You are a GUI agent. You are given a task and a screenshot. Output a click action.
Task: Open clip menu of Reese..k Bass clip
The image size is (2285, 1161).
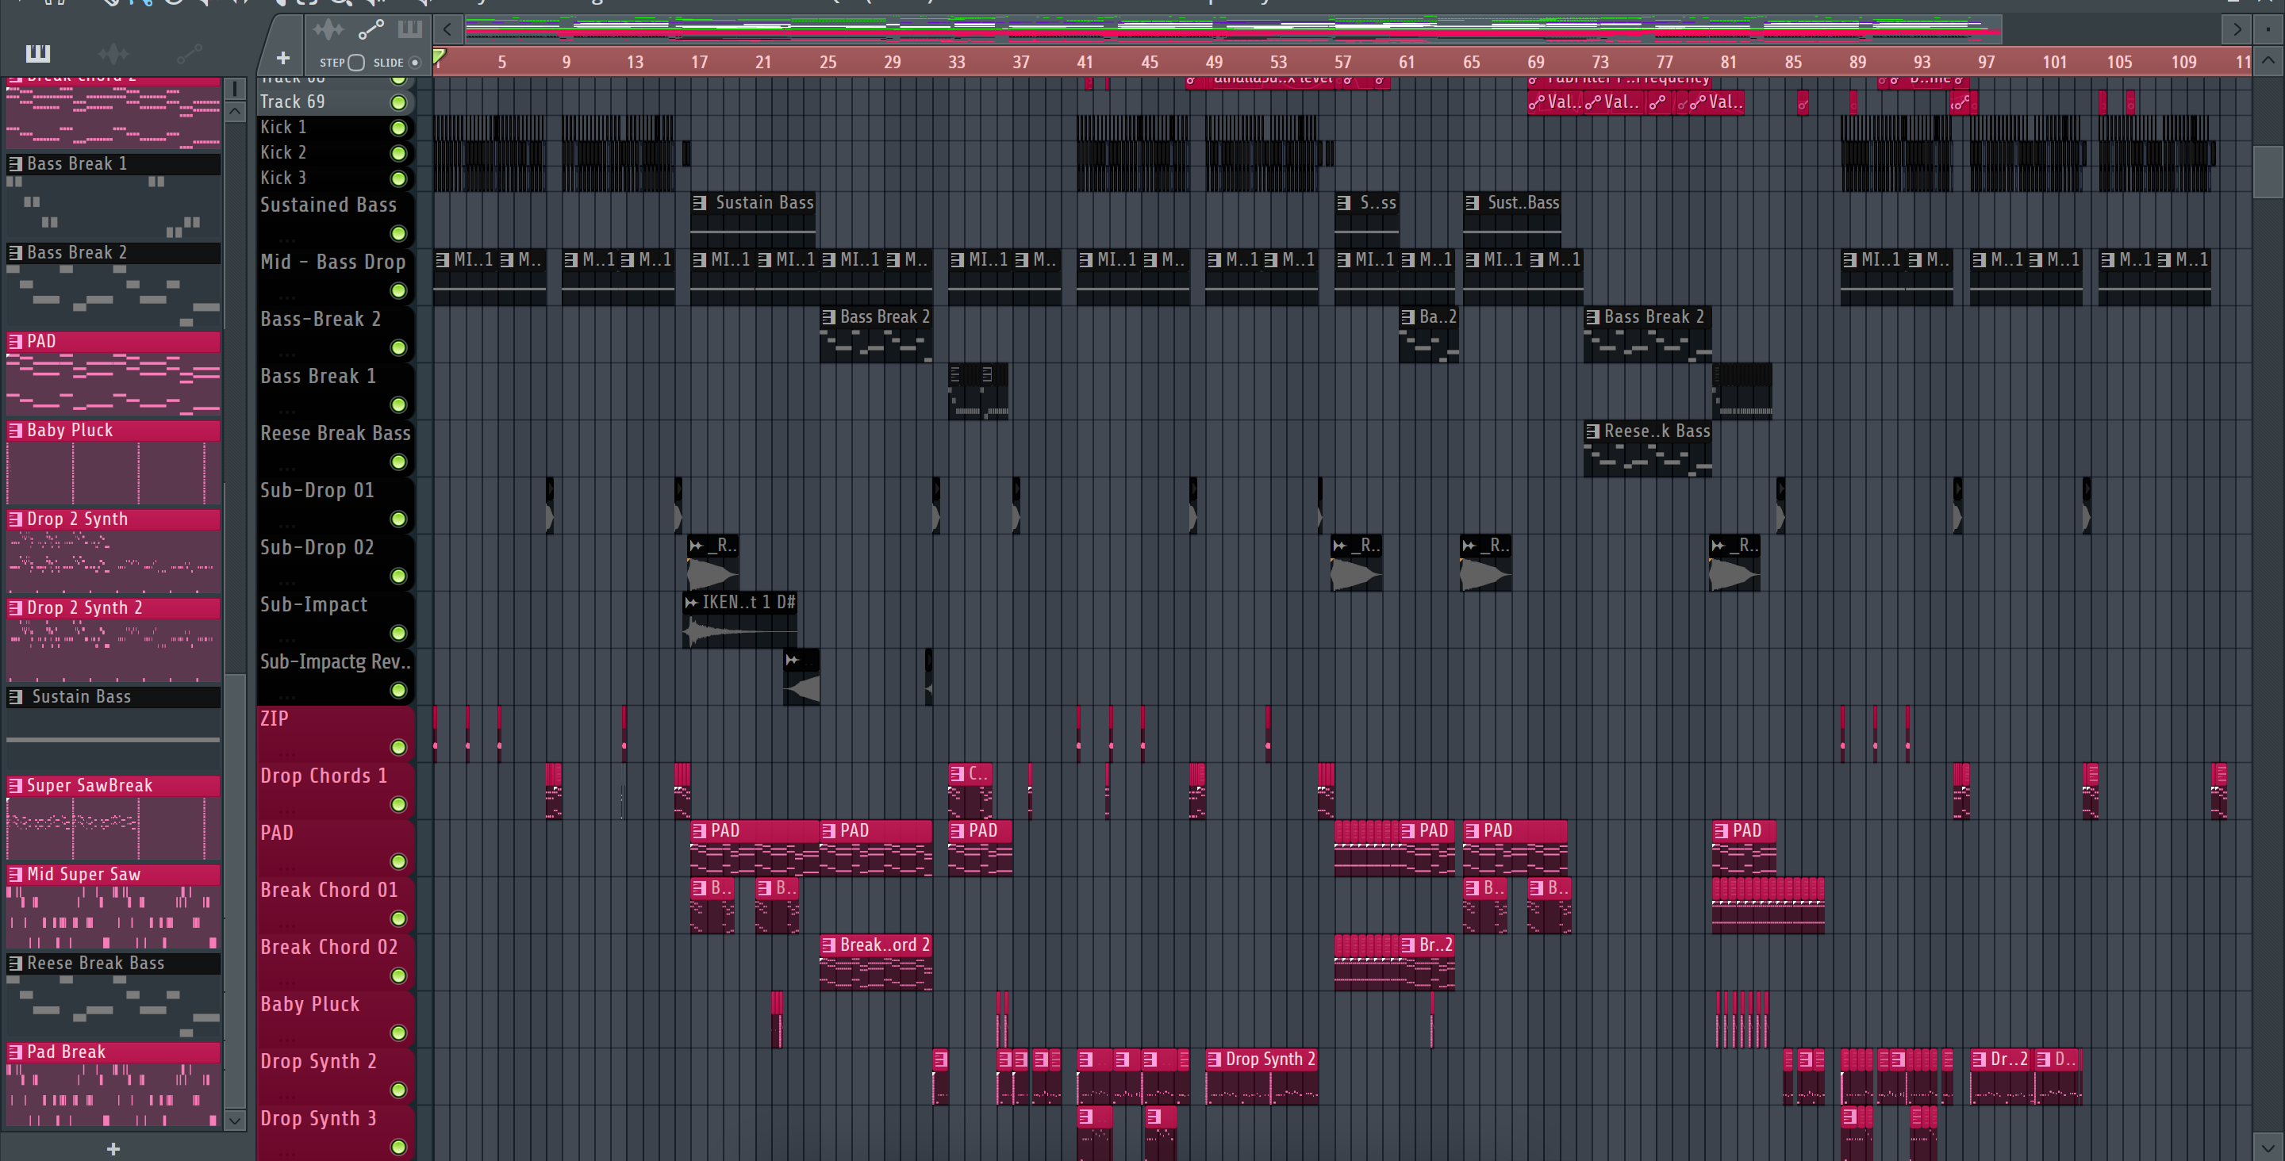click(1593, 431)
